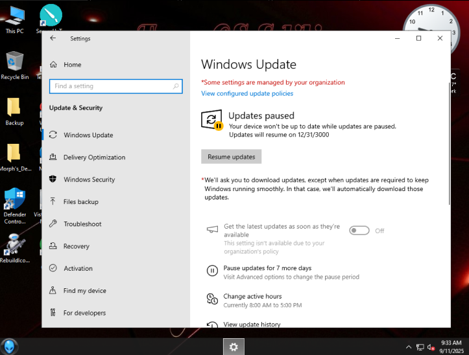Viewport: 469px width, 355px height.
Task: Click the Settings gear on the taskbar
Action: [x=234, y=347]
